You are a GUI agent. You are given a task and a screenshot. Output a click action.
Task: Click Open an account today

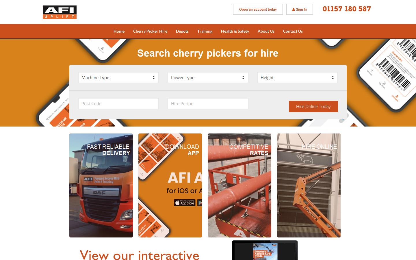coord(258,10)
